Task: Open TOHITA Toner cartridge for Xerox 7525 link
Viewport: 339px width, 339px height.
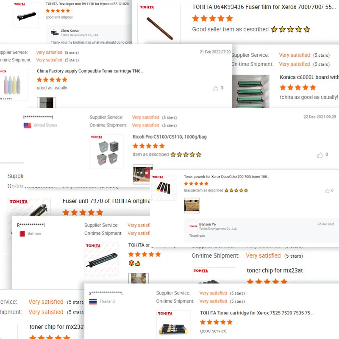Action: pyautogui.click(x=257, y=313)
